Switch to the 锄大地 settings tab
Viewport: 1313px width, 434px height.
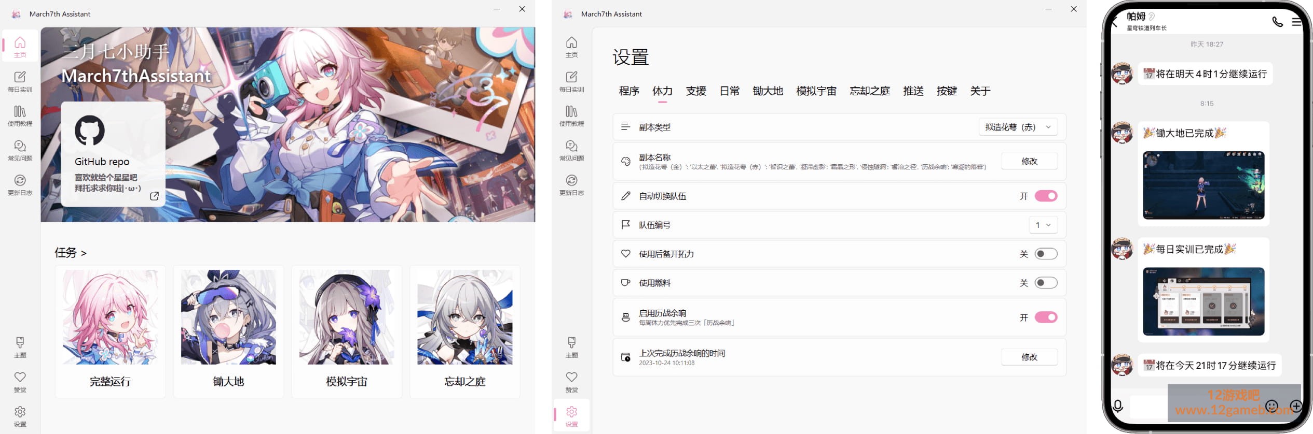pyautogui.click(x=768, y=91)
